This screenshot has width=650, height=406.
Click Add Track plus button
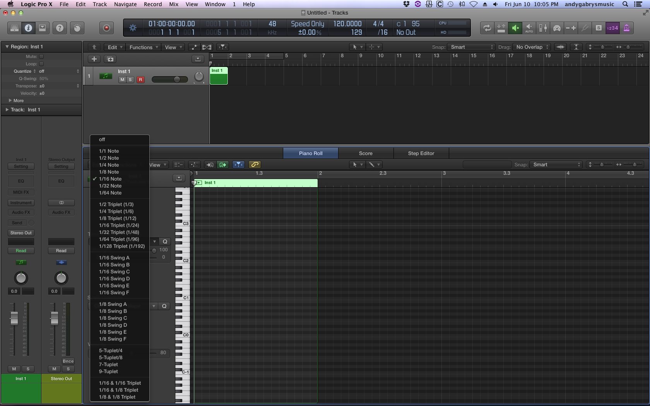pos(94,59)
